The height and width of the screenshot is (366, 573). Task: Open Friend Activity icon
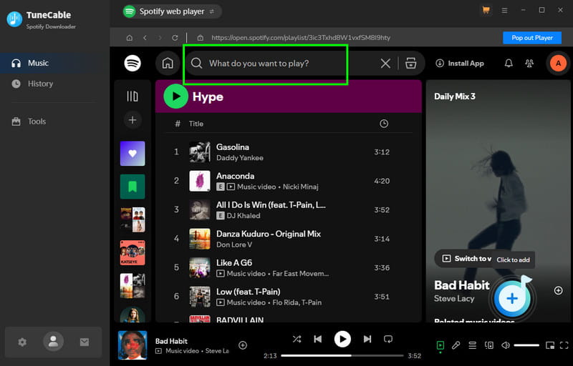click(529, 63)
